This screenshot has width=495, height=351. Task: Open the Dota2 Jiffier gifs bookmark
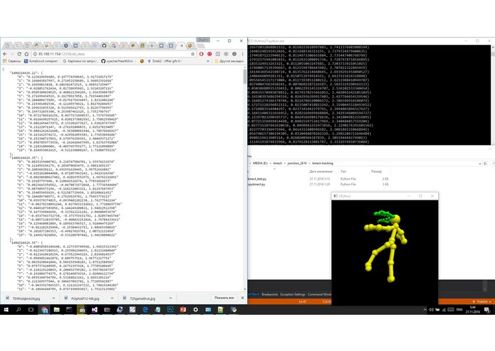point(164,61)
